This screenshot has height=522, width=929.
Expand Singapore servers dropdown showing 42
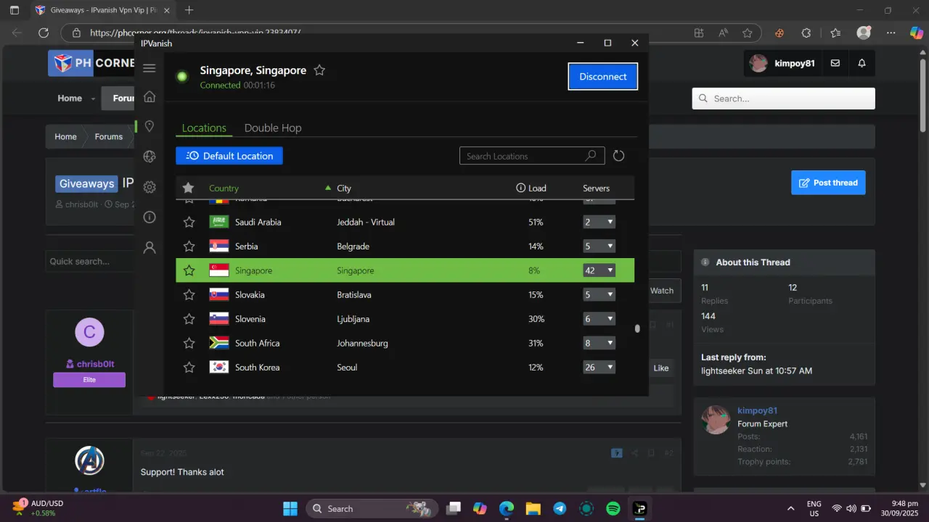pos(599,270)
